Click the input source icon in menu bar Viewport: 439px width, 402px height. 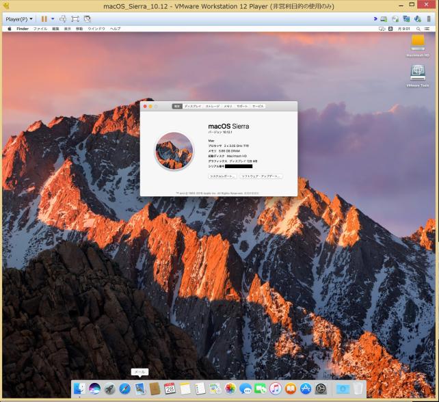pyautogui.click(x=390, y=29)
